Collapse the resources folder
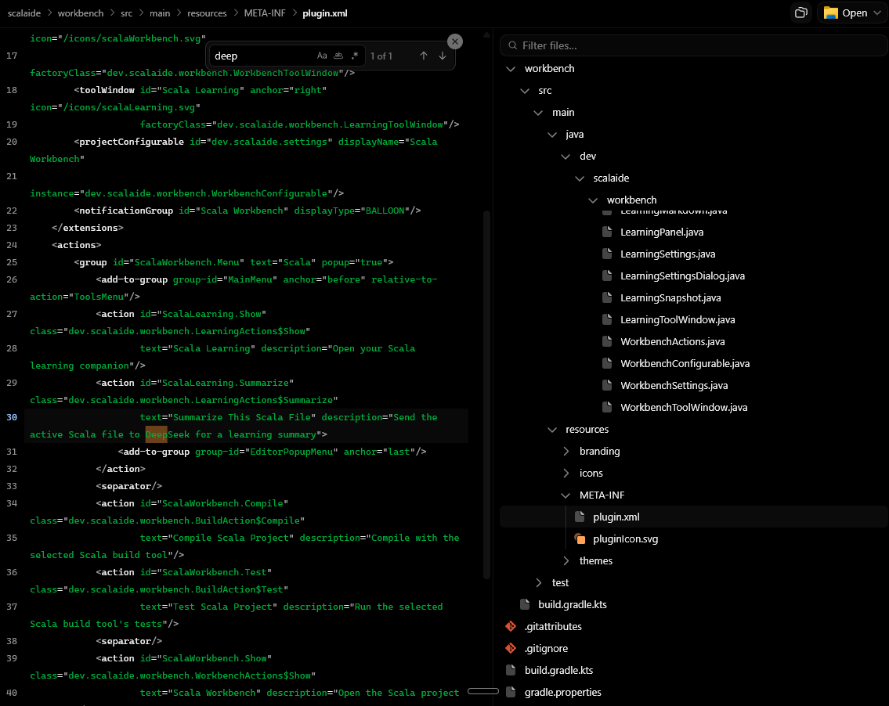 click(552, 430)
